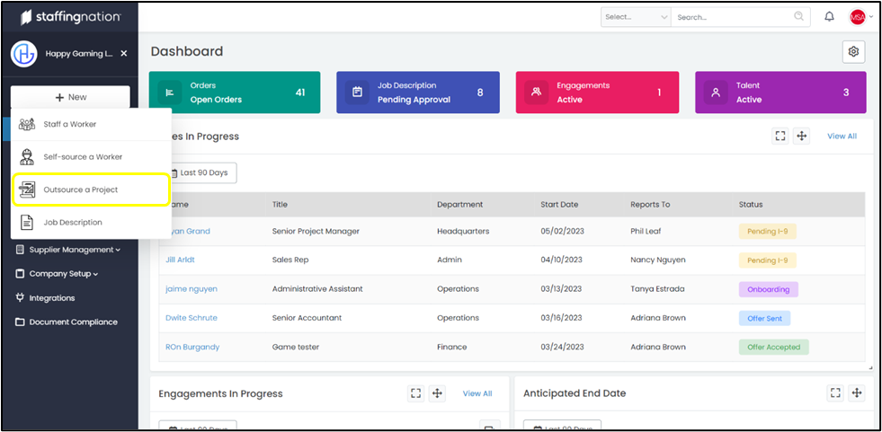Click Pending I-9 badge in Jill Arldt row

pyautogui.click(x=767, y=260)
